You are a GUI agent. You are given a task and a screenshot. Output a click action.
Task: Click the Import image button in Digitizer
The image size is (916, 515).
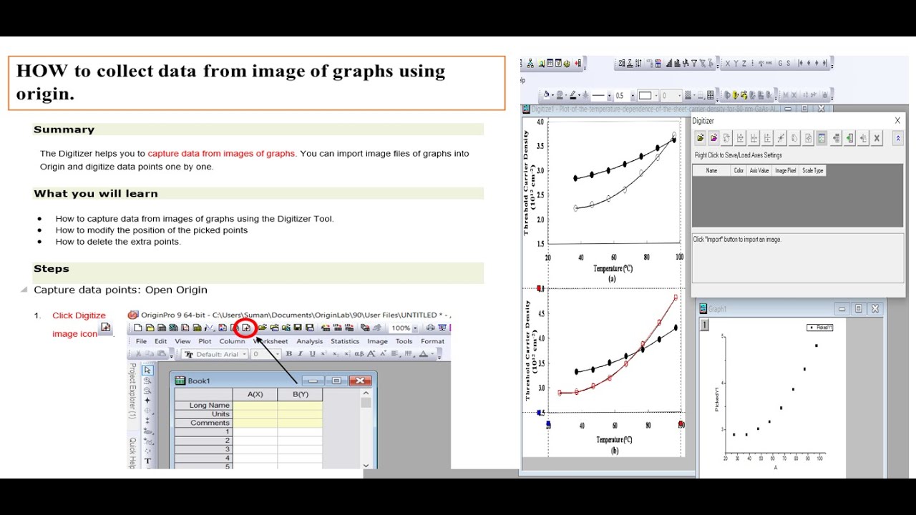pos(701,138)
